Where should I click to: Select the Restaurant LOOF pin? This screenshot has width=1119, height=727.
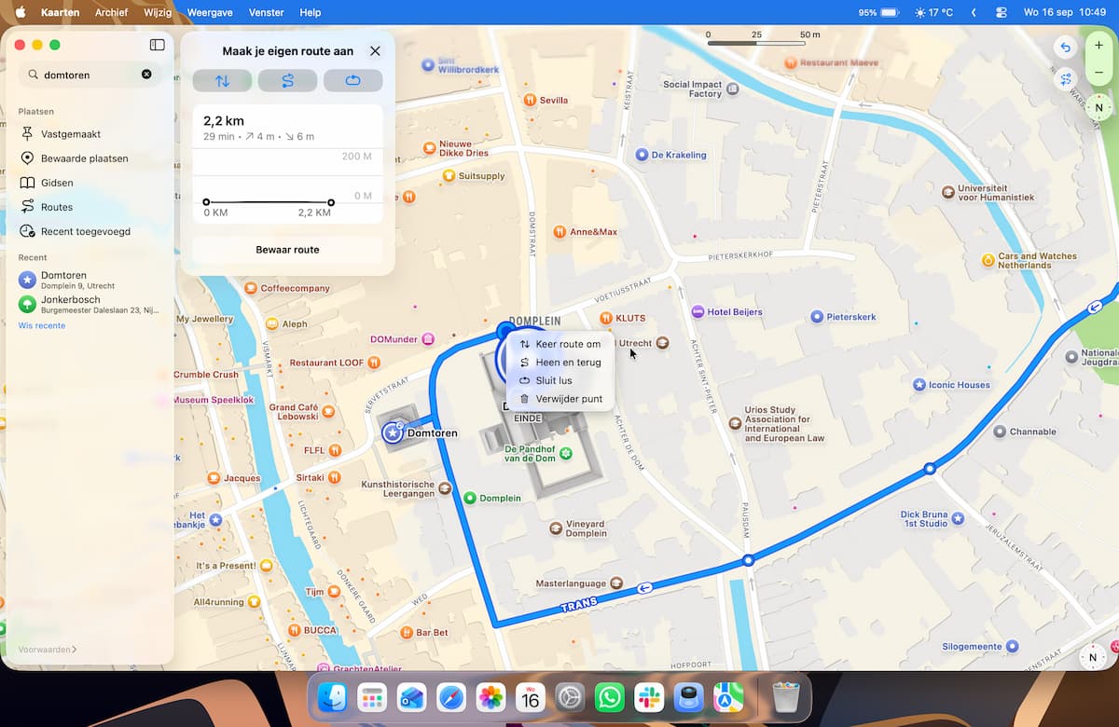[x=374, y=363]
